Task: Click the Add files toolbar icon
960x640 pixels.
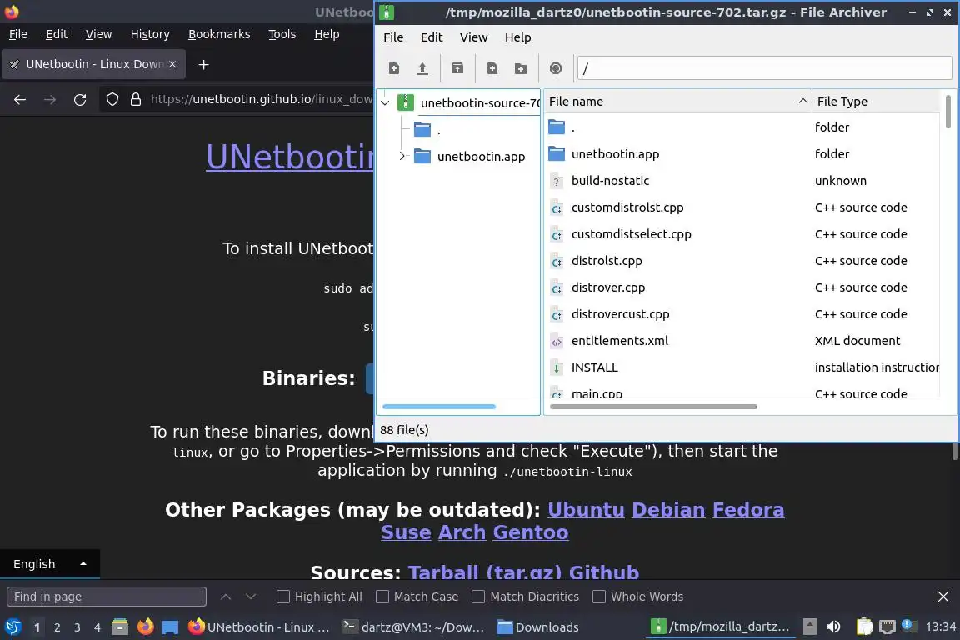Action: (492, 68)
